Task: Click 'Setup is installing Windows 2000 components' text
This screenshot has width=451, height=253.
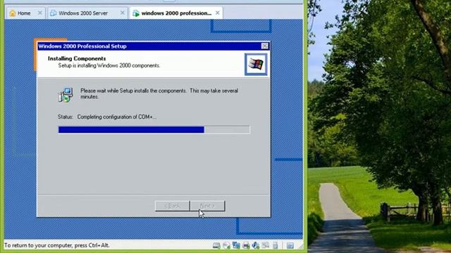Action: (109, 65)
